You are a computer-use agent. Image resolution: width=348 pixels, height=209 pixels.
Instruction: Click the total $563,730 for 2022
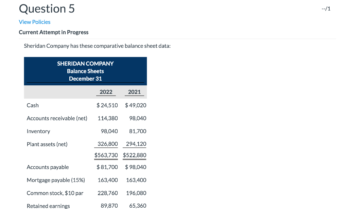tap(106, 155)
